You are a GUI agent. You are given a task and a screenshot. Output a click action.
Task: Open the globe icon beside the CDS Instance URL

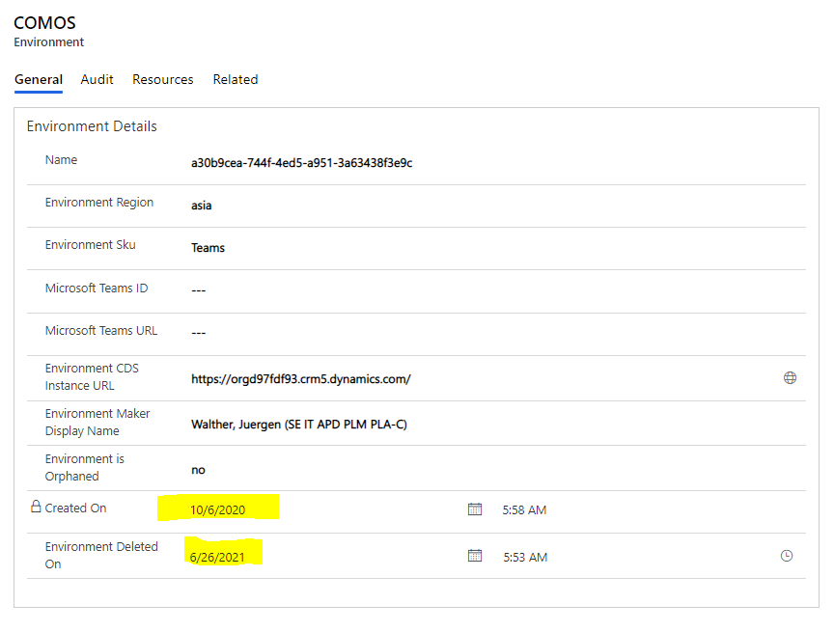click(790, 378)
